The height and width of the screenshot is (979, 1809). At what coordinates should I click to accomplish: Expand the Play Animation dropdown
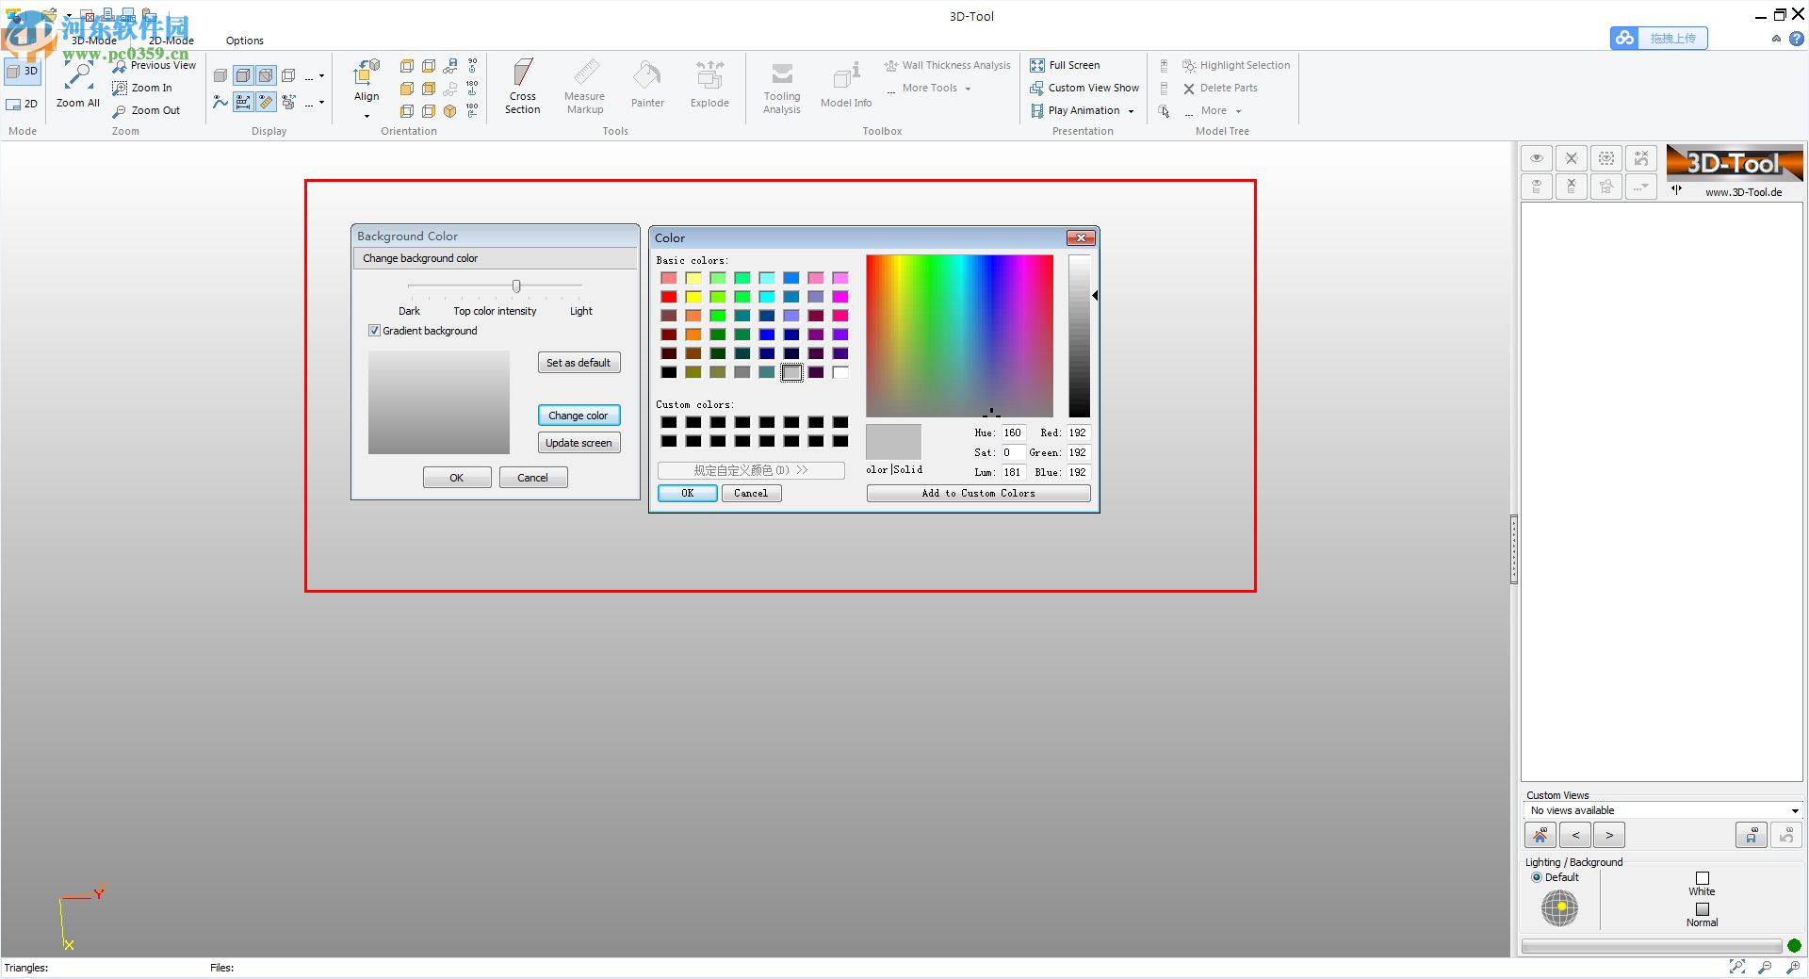1130,110
